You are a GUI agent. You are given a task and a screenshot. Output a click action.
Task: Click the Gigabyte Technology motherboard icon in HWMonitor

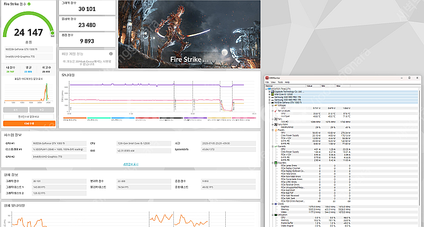click(272, 92)
